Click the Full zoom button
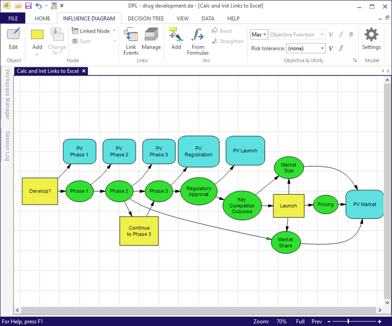 (x=300, y=322)
